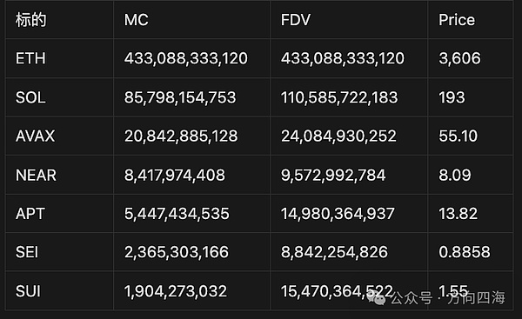
Task: Click the Price column header
Action: 457,20
